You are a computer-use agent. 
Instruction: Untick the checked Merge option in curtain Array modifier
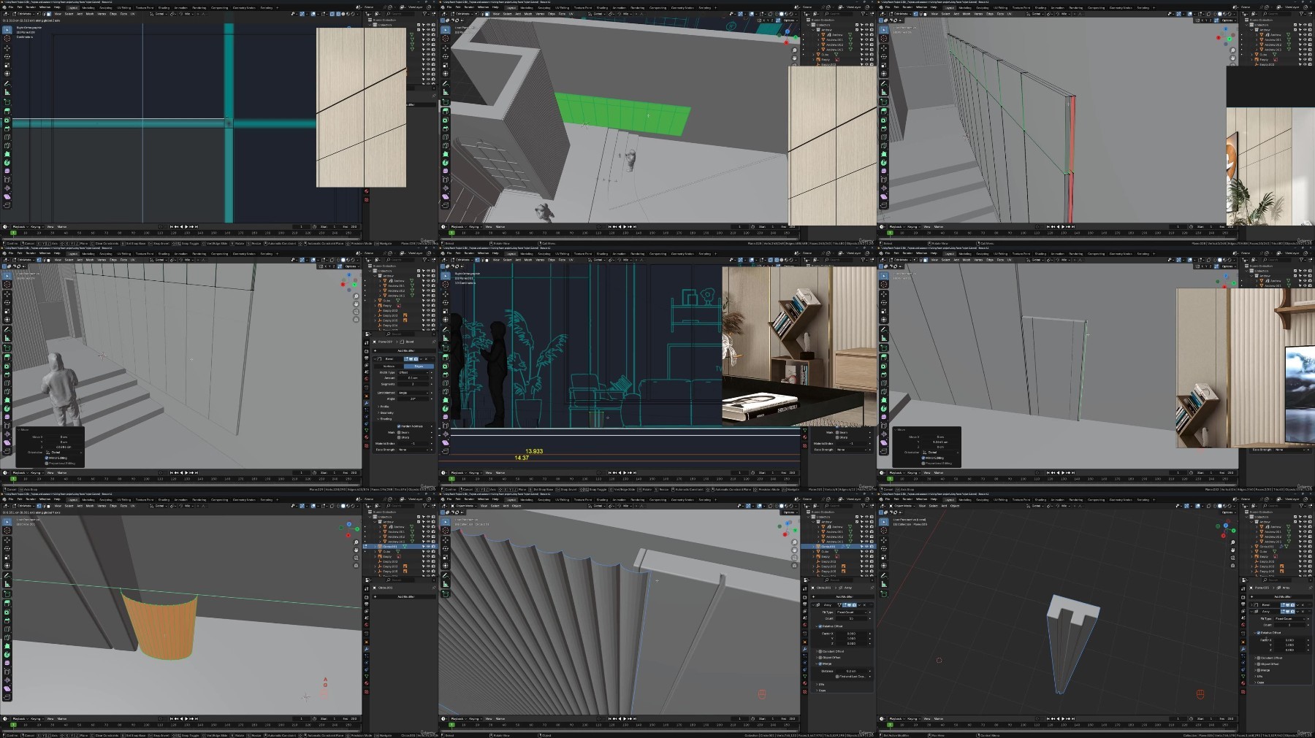(819, 664)
